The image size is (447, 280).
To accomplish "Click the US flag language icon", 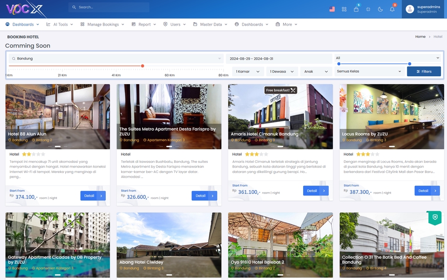I will (x=332, y=9).
